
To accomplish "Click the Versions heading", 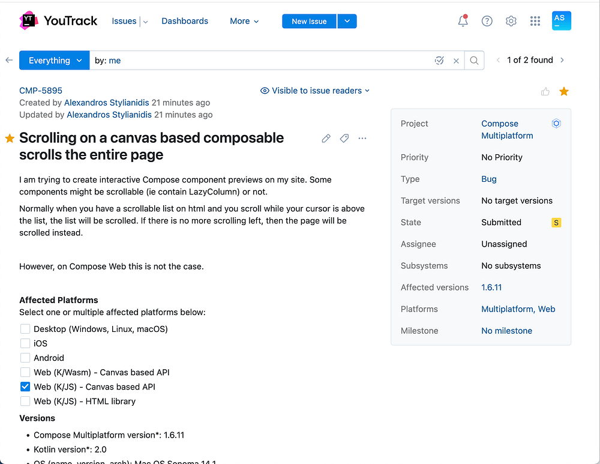I will pyautogui.click(x=37, y=418).
